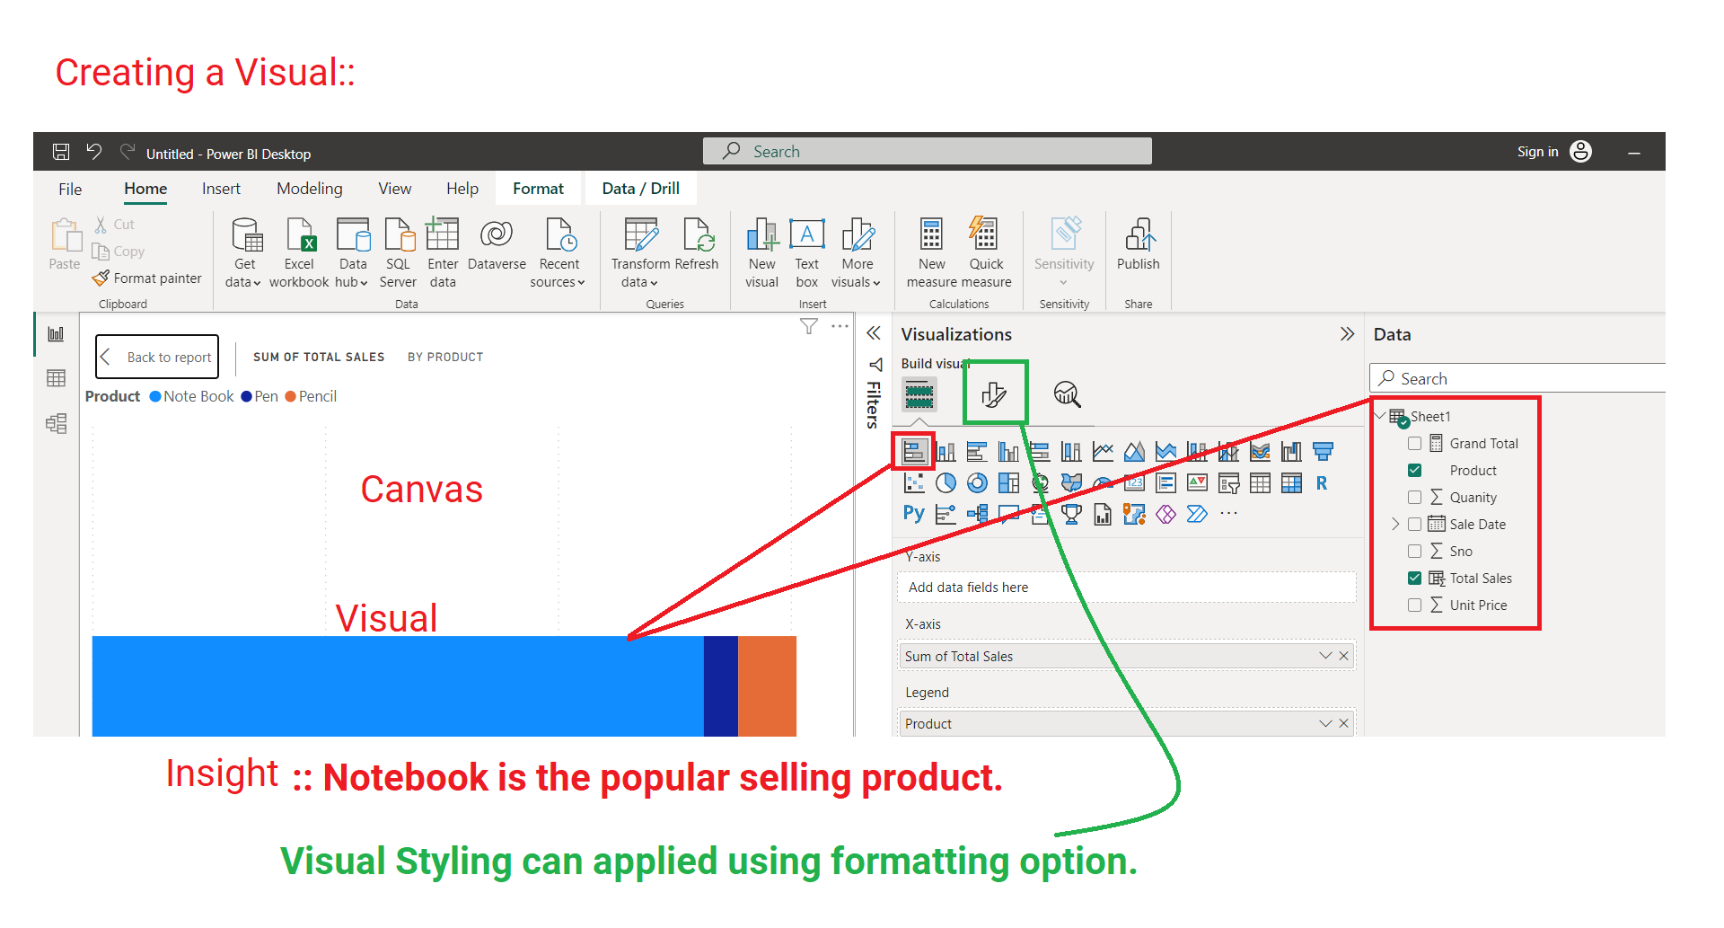Screen dimensions: 1724x928
Task: Choose the area chart visual
Action: pyautogui.click(x=1134, y=451)
